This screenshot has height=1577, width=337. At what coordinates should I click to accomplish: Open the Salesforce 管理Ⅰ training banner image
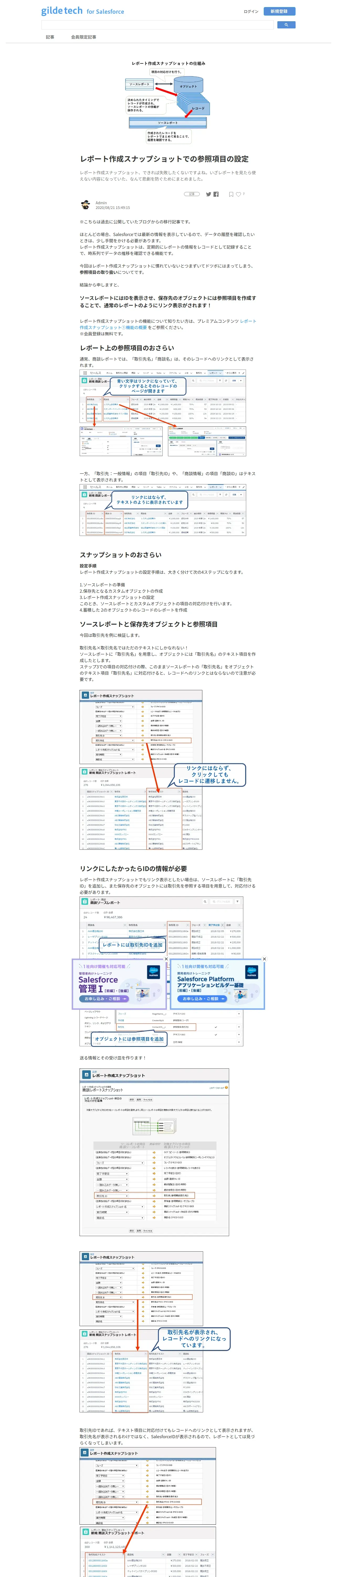pyautogui.click(x=119, y=984)
